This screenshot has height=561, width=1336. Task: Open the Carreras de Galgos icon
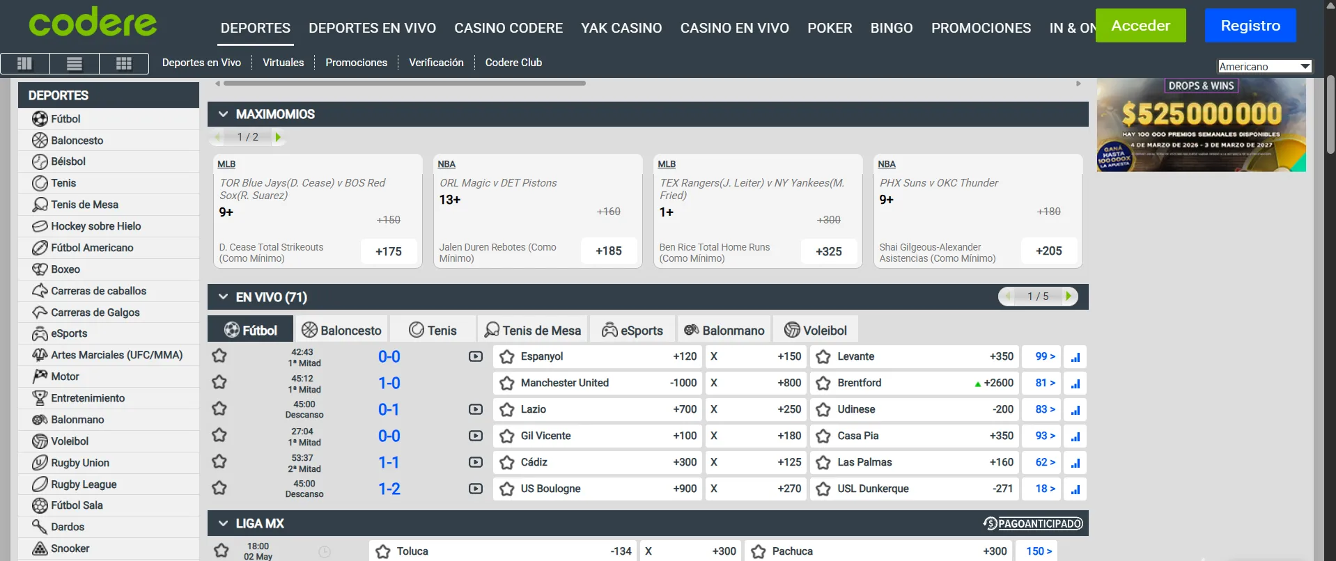pos(40,313)
